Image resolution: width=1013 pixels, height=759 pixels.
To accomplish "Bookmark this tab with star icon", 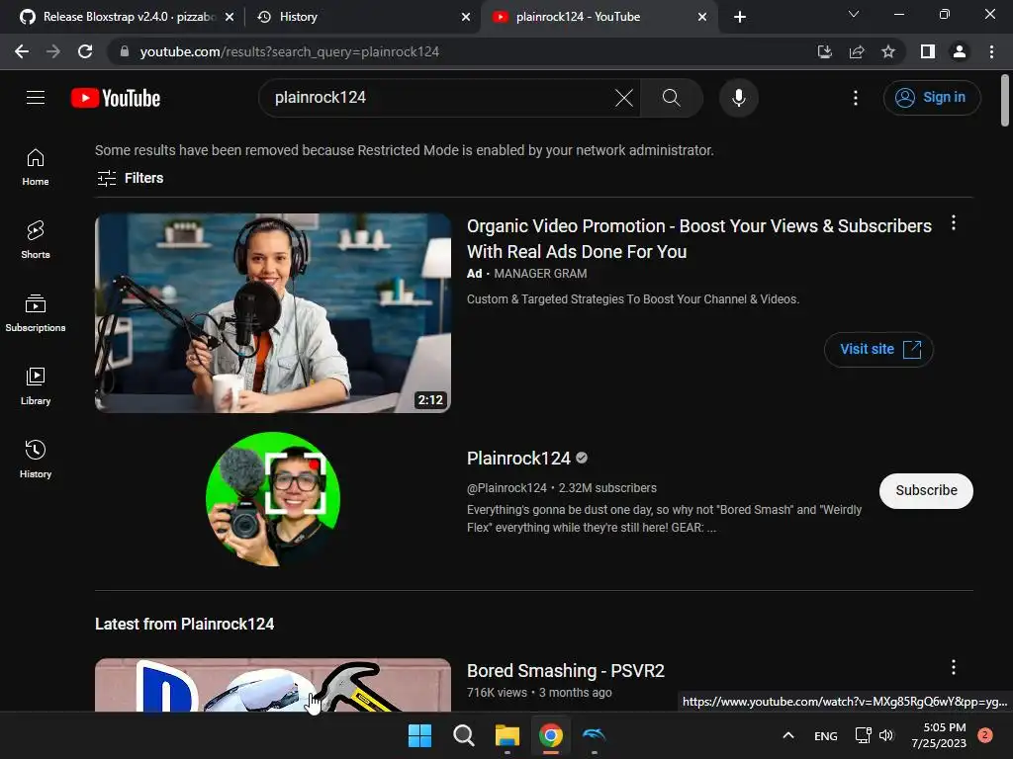I will coord(888,51).
